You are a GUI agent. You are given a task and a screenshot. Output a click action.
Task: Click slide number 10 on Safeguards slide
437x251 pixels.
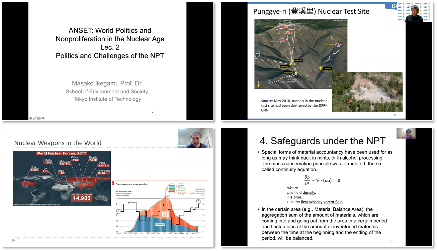click(392, 241)
